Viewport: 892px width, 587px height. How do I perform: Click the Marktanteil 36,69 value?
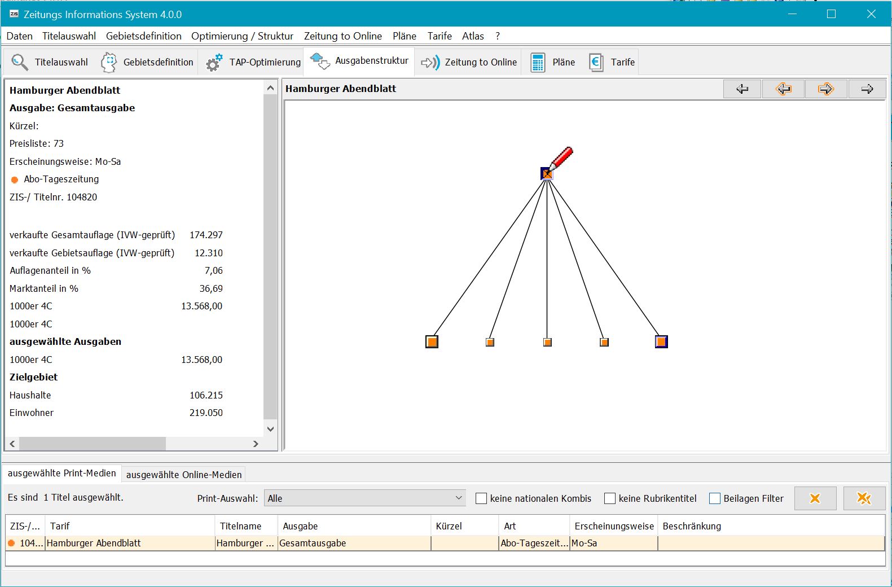click(x=211, y=288)
